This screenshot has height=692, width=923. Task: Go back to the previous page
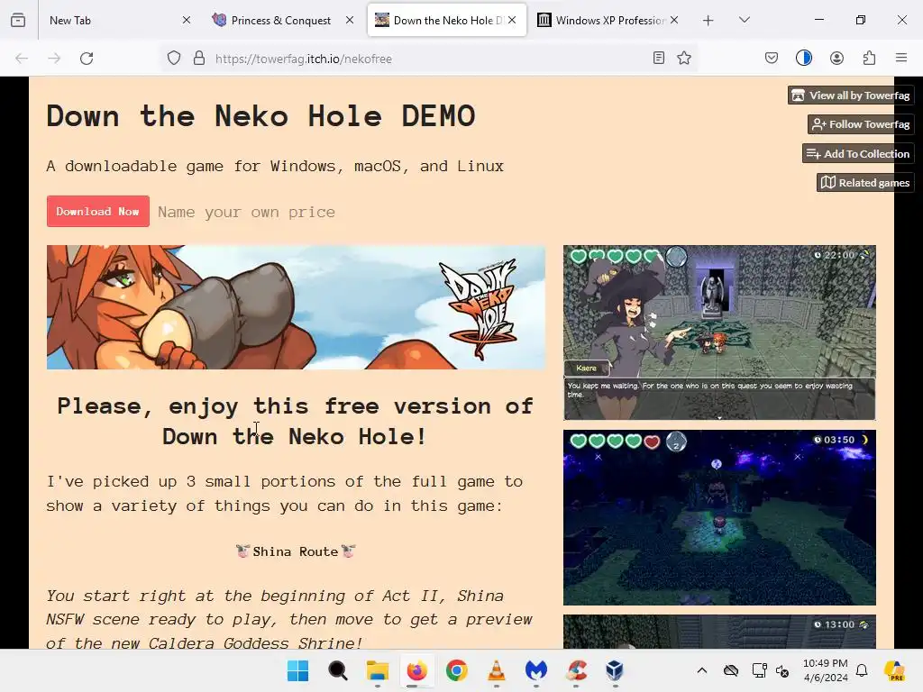click(22, 59)
